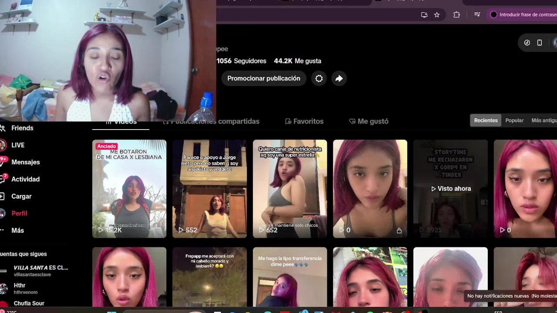Screen dimensions: 557x313
Task: Click the lock icon on private video
Action: 399,230
